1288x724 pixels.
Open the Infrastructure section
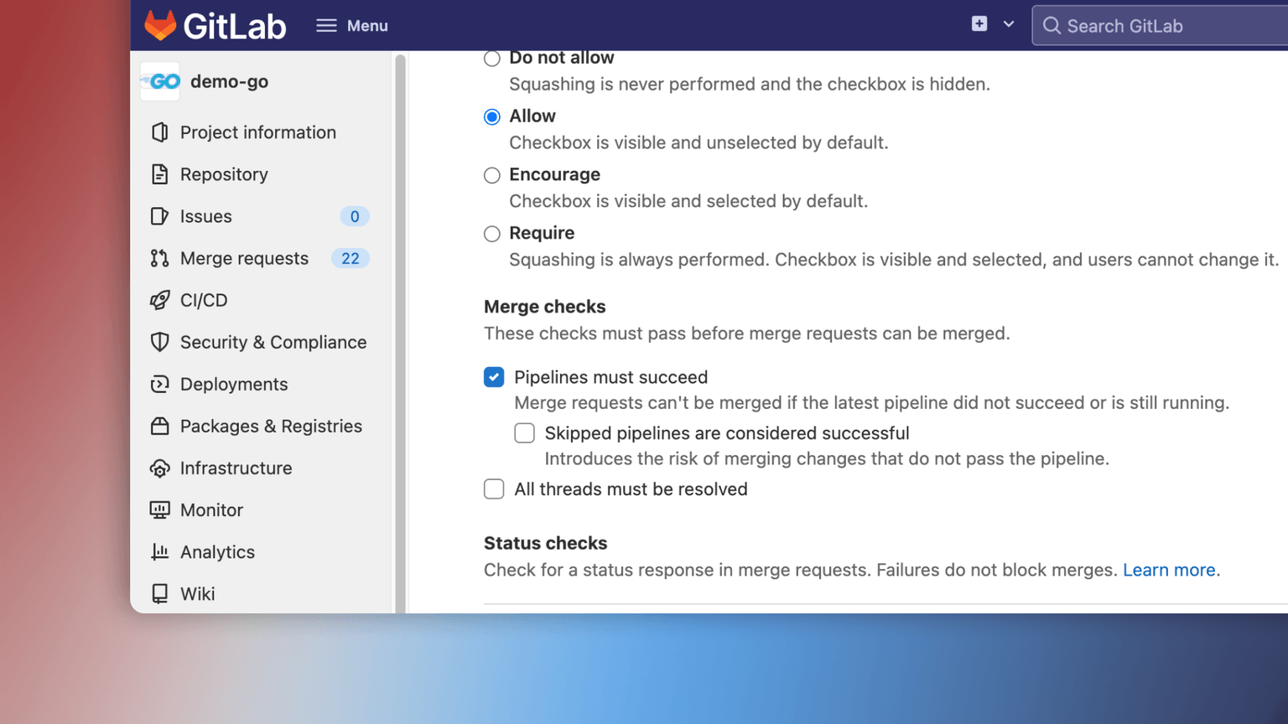(236, 468)
